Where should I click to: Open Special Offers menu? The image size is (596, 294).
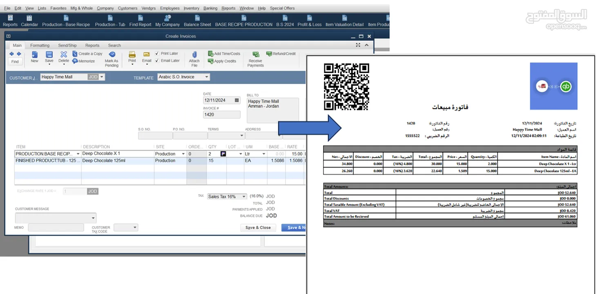coord(282,8)
